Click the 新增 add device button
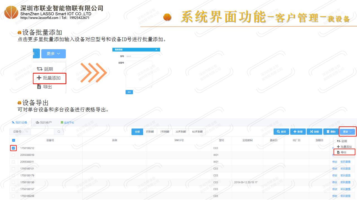This screenshot has width=357, height=200. (298, 132)
